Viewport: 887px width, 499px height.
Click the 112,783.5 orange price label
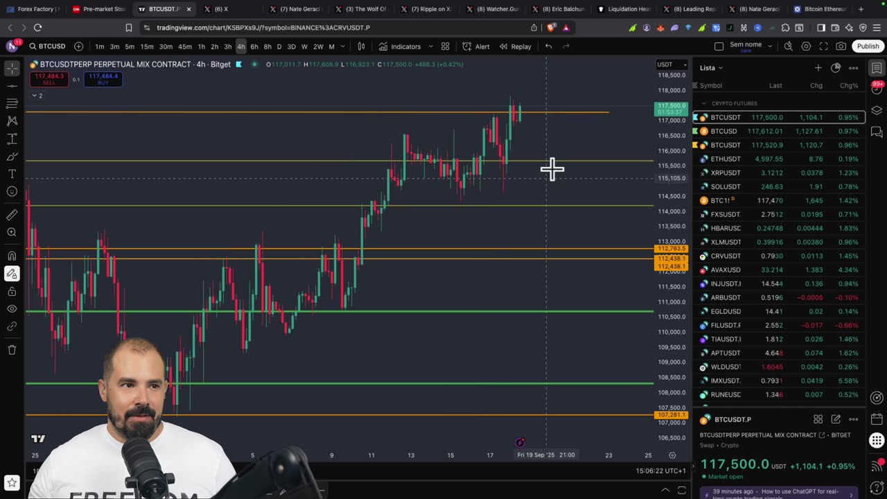(x=671, y=249)
